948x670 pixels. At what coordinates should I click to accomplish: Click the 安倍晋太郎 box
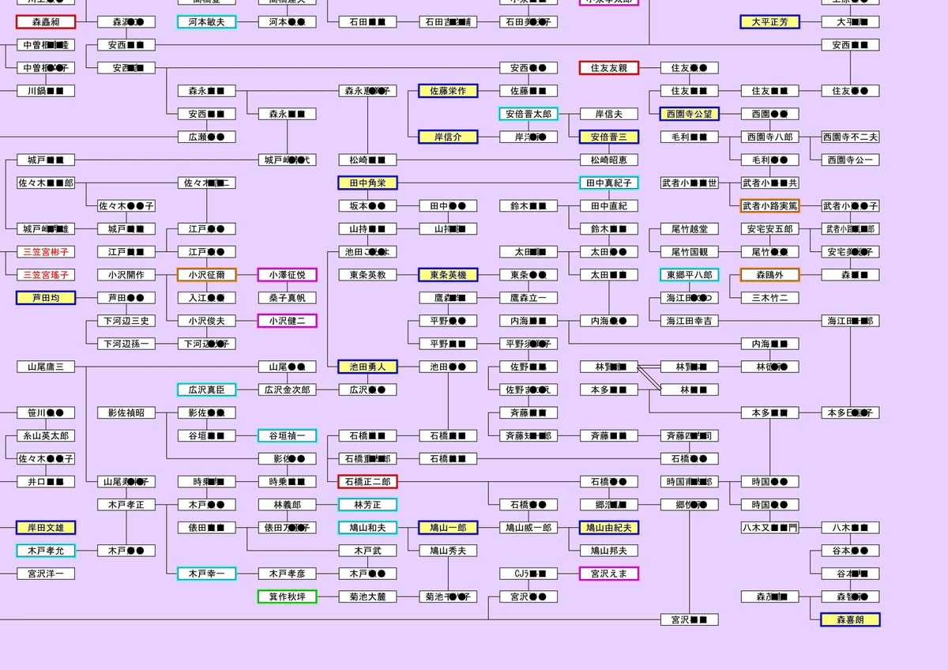pos(529,114)
